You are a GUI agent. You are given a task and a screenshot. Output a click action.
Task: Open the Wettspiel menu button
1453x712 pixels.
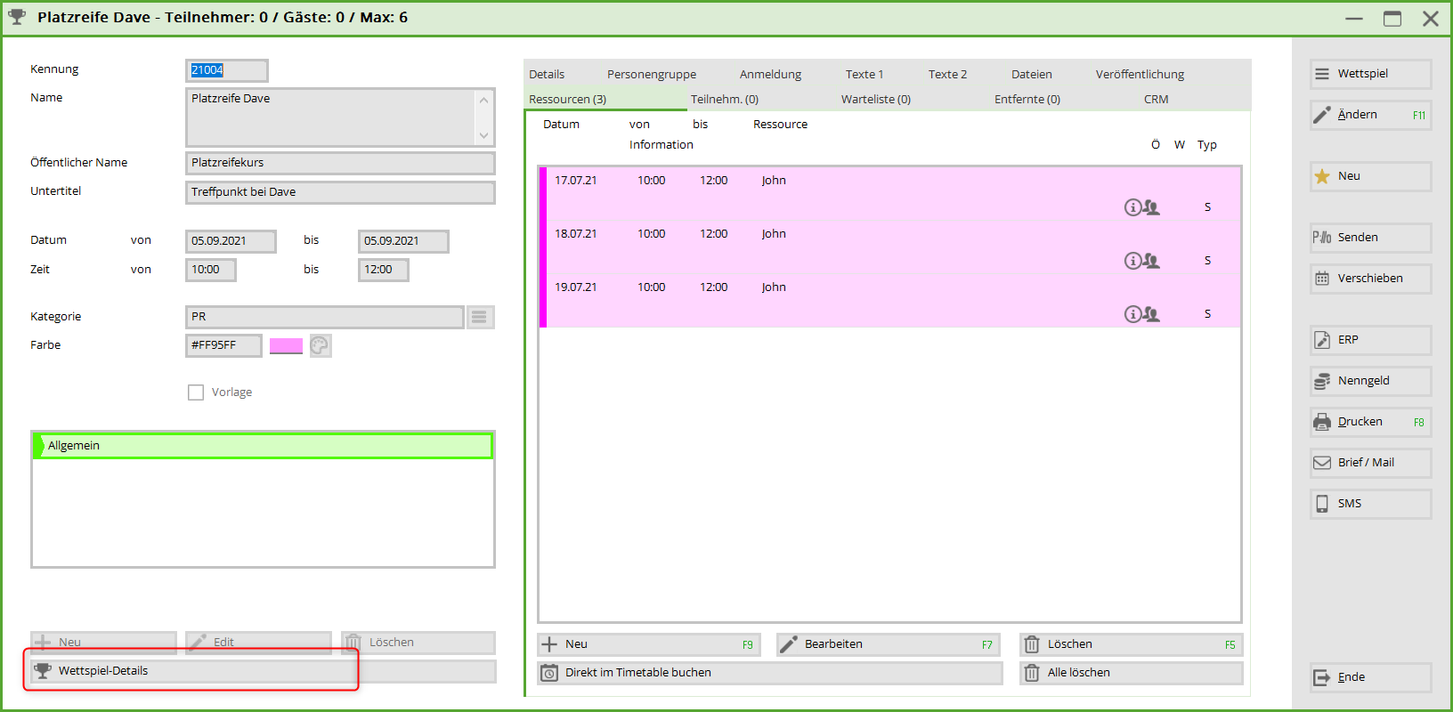pos(1370,74)
